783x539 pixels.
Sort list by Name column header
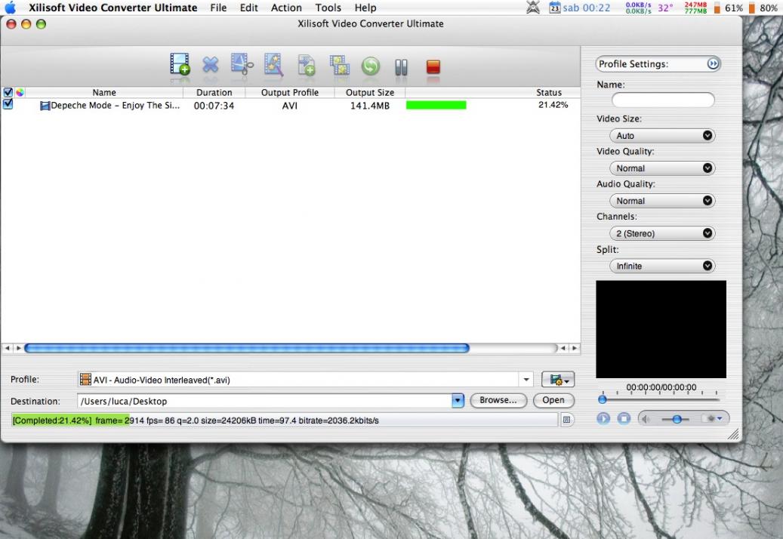pyautogui.click(x=104, y=92)
